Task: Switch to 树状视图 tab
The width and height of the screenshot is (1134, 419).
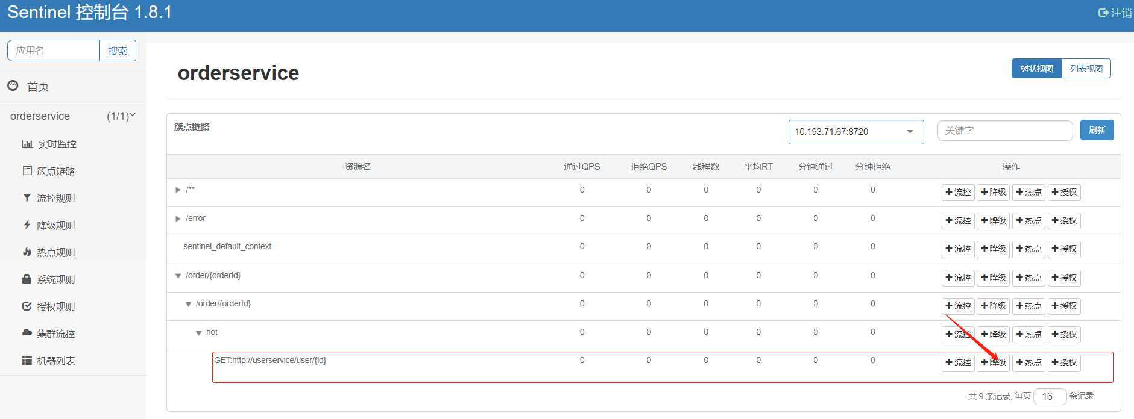Action: pyautogui.click(x=1036, y=69)
